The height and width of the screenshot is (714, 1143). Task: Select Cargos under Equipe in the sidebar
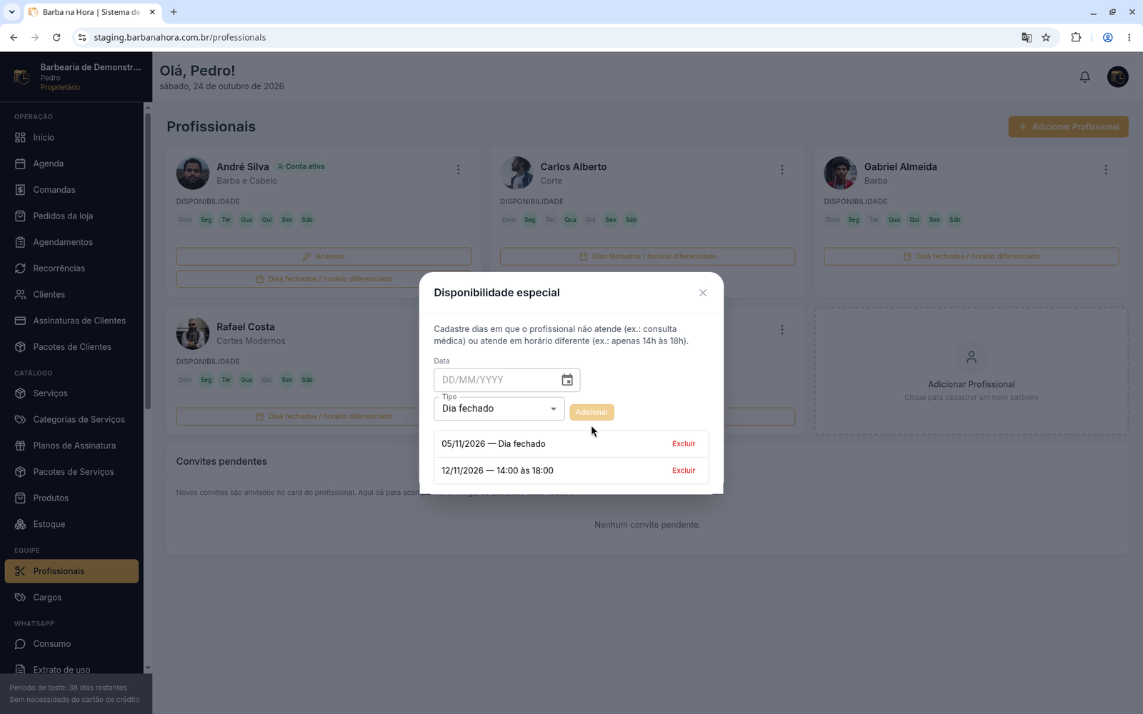(71, 597)
